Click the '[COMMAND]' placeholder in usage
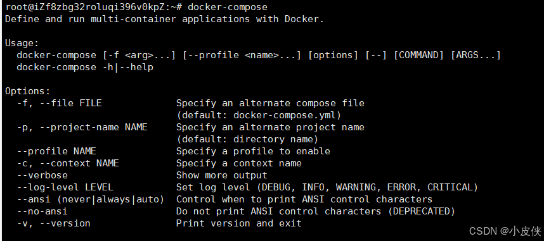Viewport: 544px width, 241px height. (418, 56)
